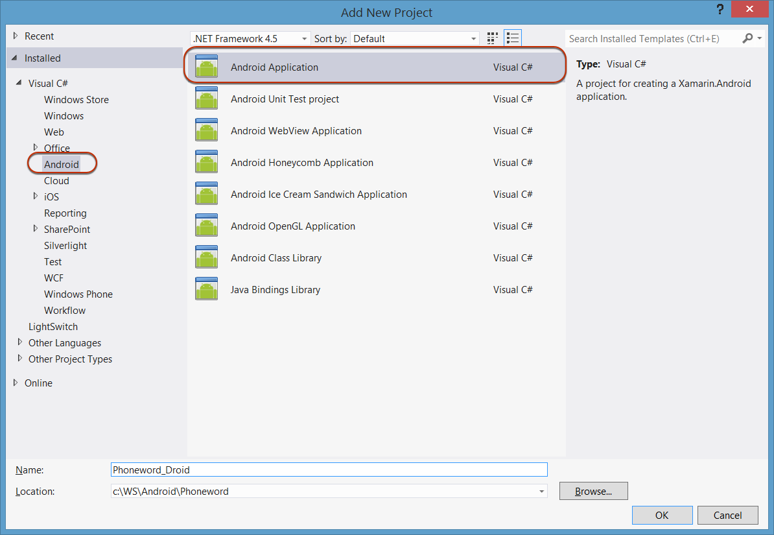Cancel the Add New Project dialog
The image size is (774, 535).
[727, 516]
